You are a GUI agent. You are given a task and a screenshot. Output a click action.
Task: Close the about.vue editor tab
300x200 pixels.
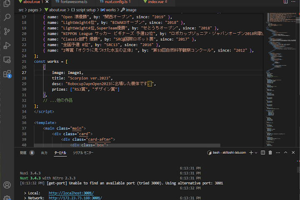(x=47, y=2)
